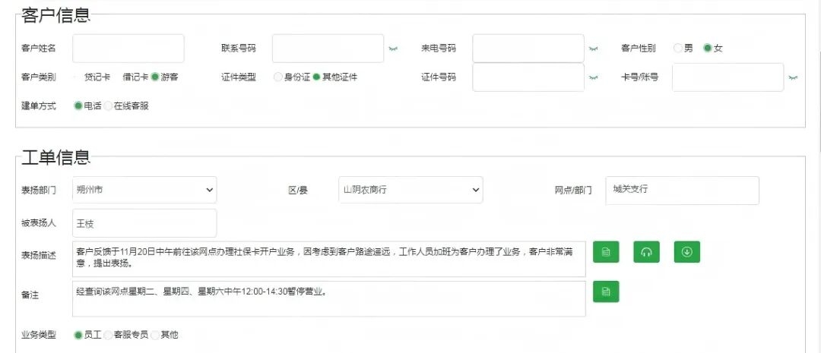The height and width of the screenshot is (353, 821).
Task: Select 男 for customer gender
Action: point(678,48)
